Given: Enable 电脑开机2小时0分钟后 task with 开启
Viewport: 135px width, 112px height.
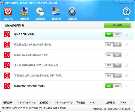Looking at the screenshot, I should click(x=109, y=55).
